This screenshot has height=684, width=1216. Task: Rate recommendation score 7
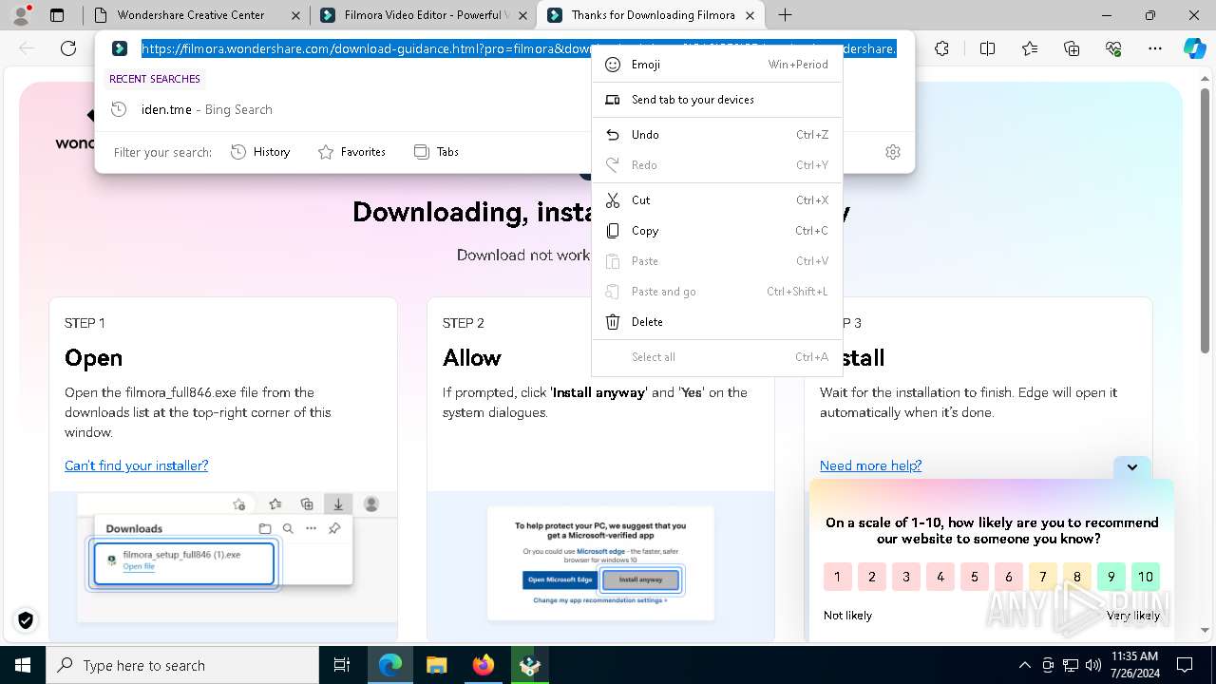coord(1043,577)
